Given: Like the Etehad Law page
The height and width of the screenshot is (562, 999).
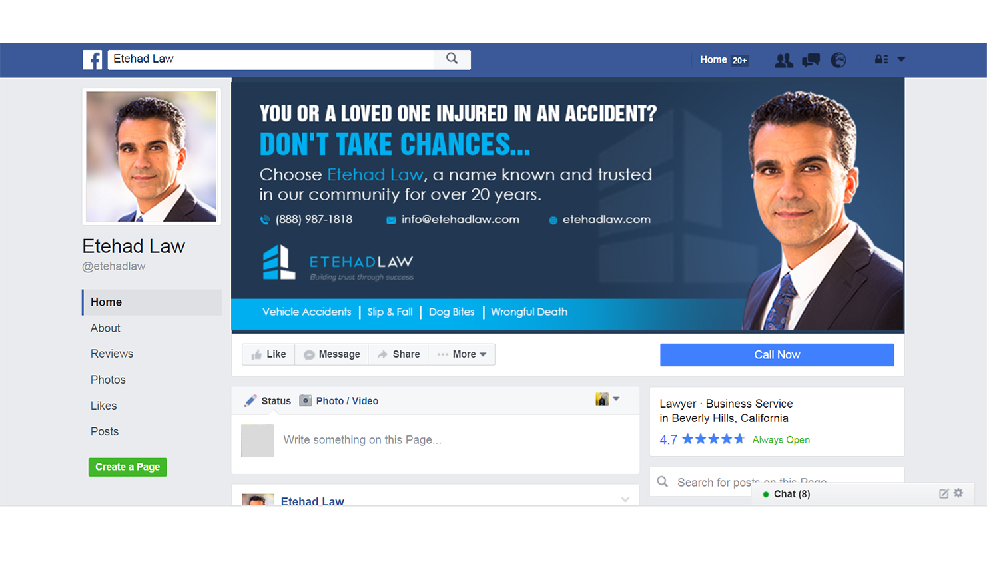Looking at the screenshot, I should [268, 354].
